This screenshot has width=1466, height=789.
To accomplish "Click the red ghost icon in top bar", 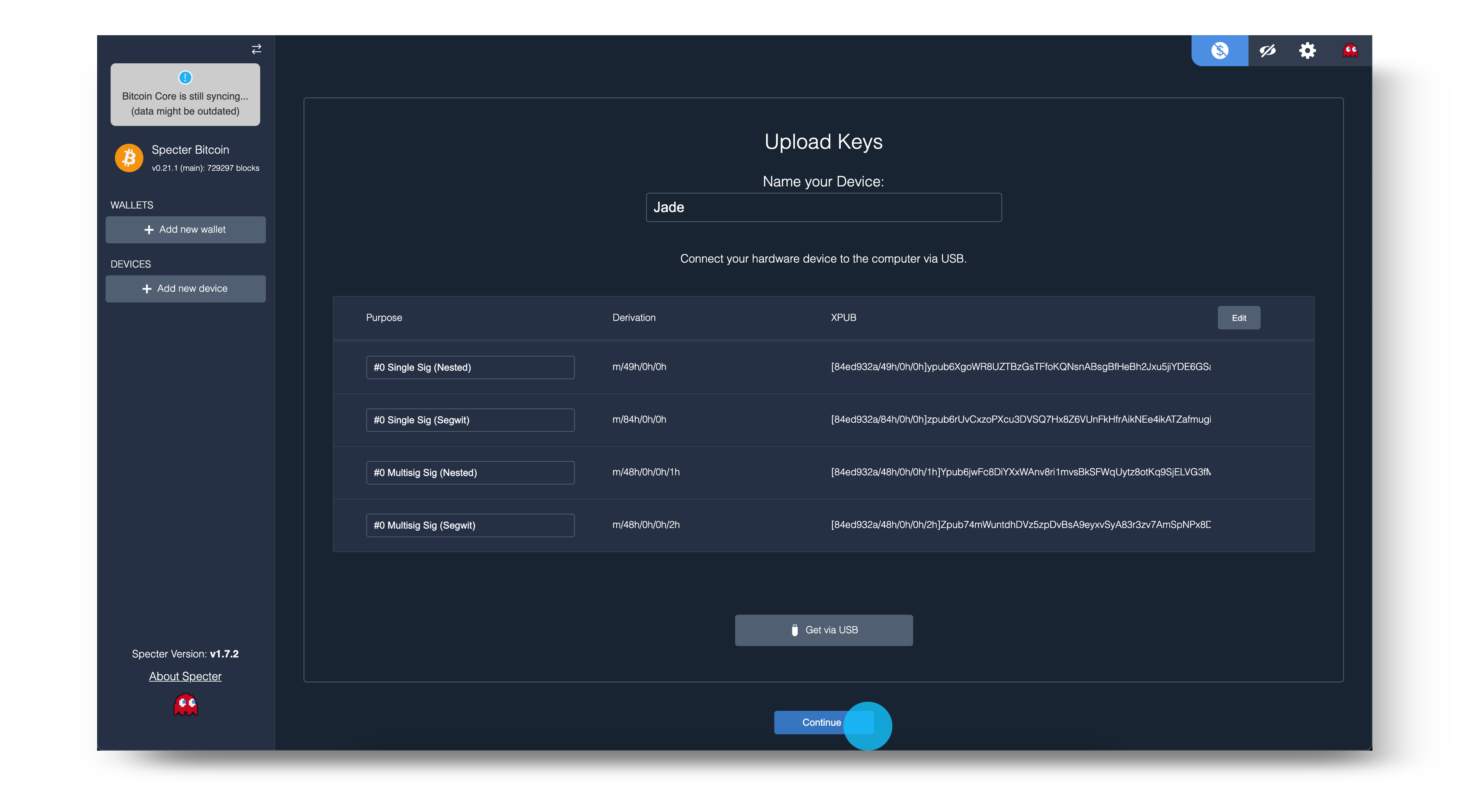I will (x=1350, y=50).
